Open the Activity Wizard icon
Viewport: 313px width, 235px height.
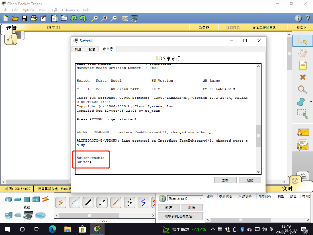point(43,18)
